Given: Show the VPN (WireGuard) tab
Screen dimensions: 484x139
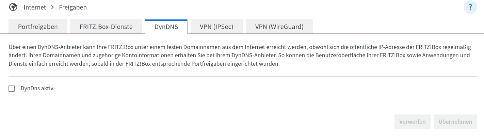Looking at the screenshot, I should [x=279, y=27].
